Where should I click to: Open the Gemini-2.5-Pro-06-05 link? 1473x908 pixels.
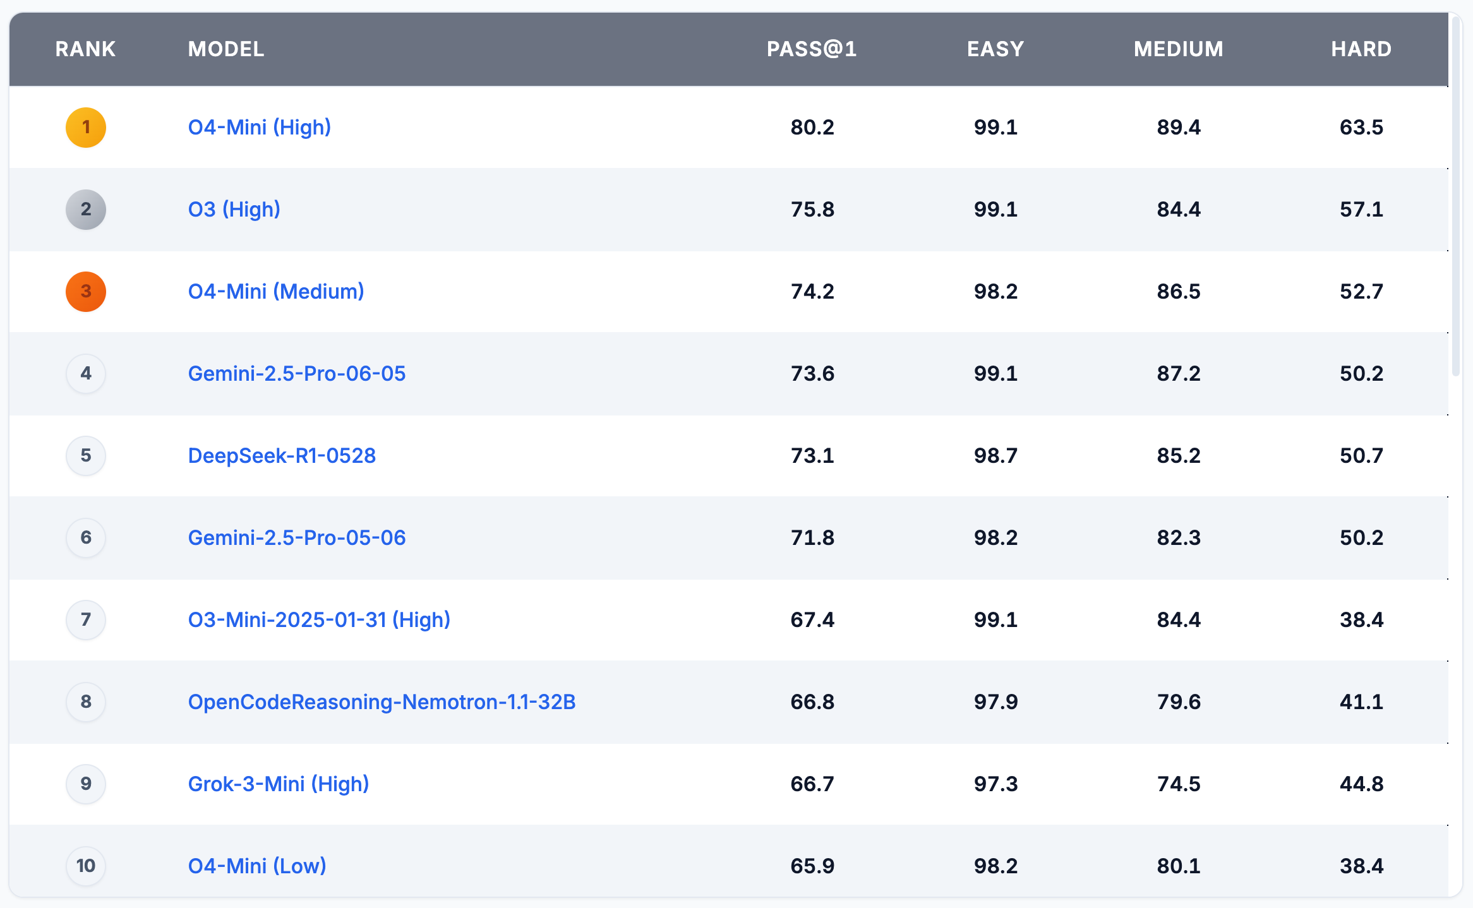point(297,374)
